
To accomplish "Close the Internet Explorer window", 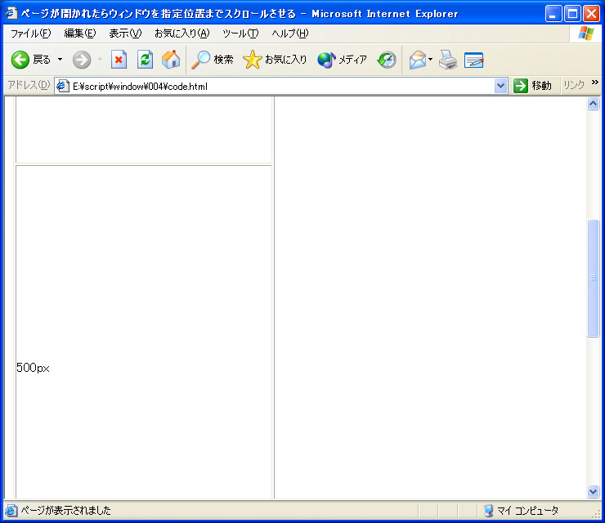I will [591, 14].
